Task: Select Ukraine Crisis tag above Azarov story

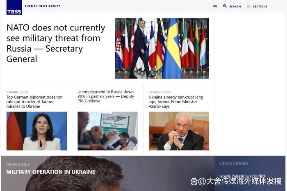Action: (x=159, y=92)
